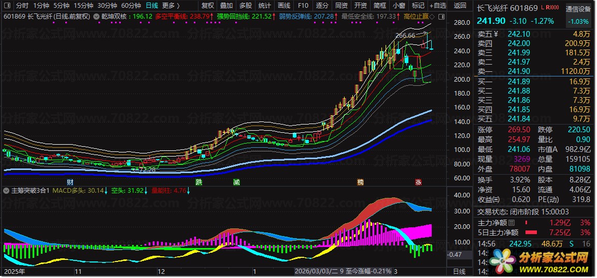The width and height of the screenshot is (597, 278).
Task: Select the 日线 daily period
Action: 152,5
